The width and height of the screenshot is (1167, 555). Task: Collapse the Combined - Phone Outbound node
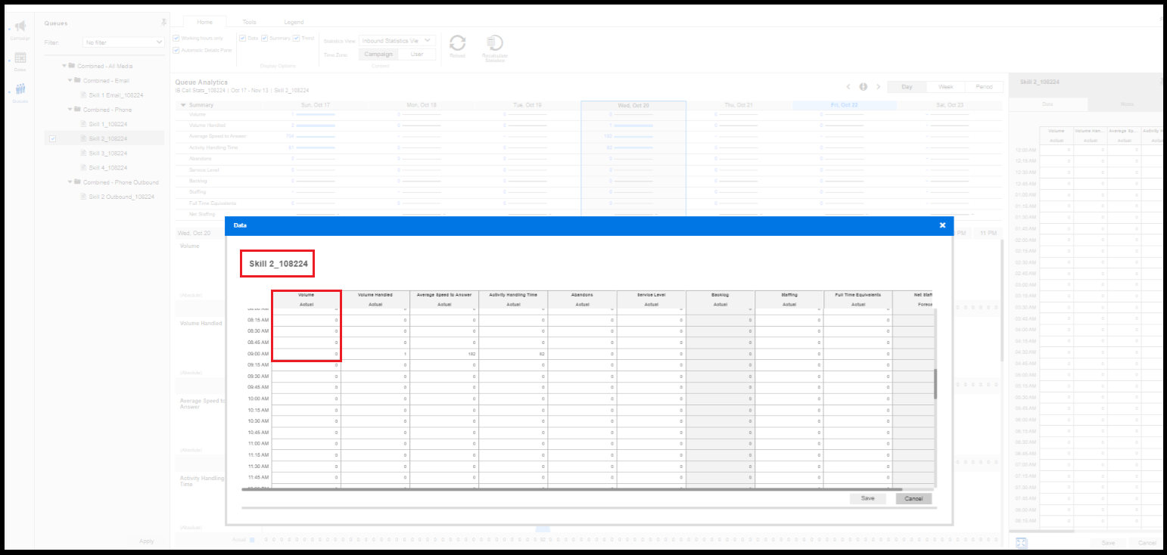click(x=70, y=182)
